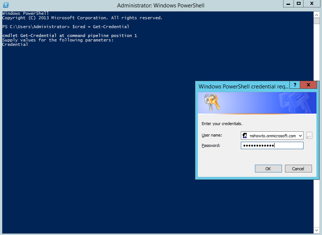This screenshot has width=322, height=235.
Task: Click the PowerShell icon in the title bar
Action: click(6, 5)
